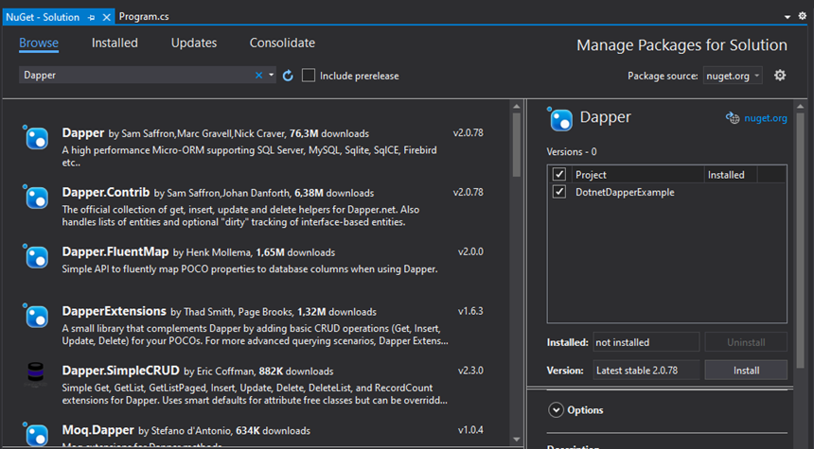Click the DapperExtensions package icon
Image resolution: width=814 pixels, height=449 pixels.
pos(37,317)
